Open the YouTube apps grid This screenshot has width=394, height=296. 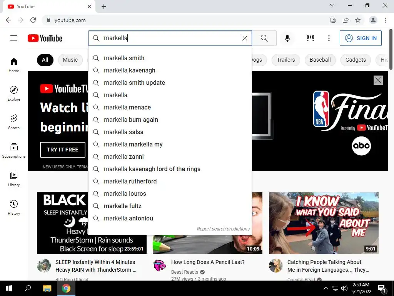pyautogui.click(x=311, y=38)
